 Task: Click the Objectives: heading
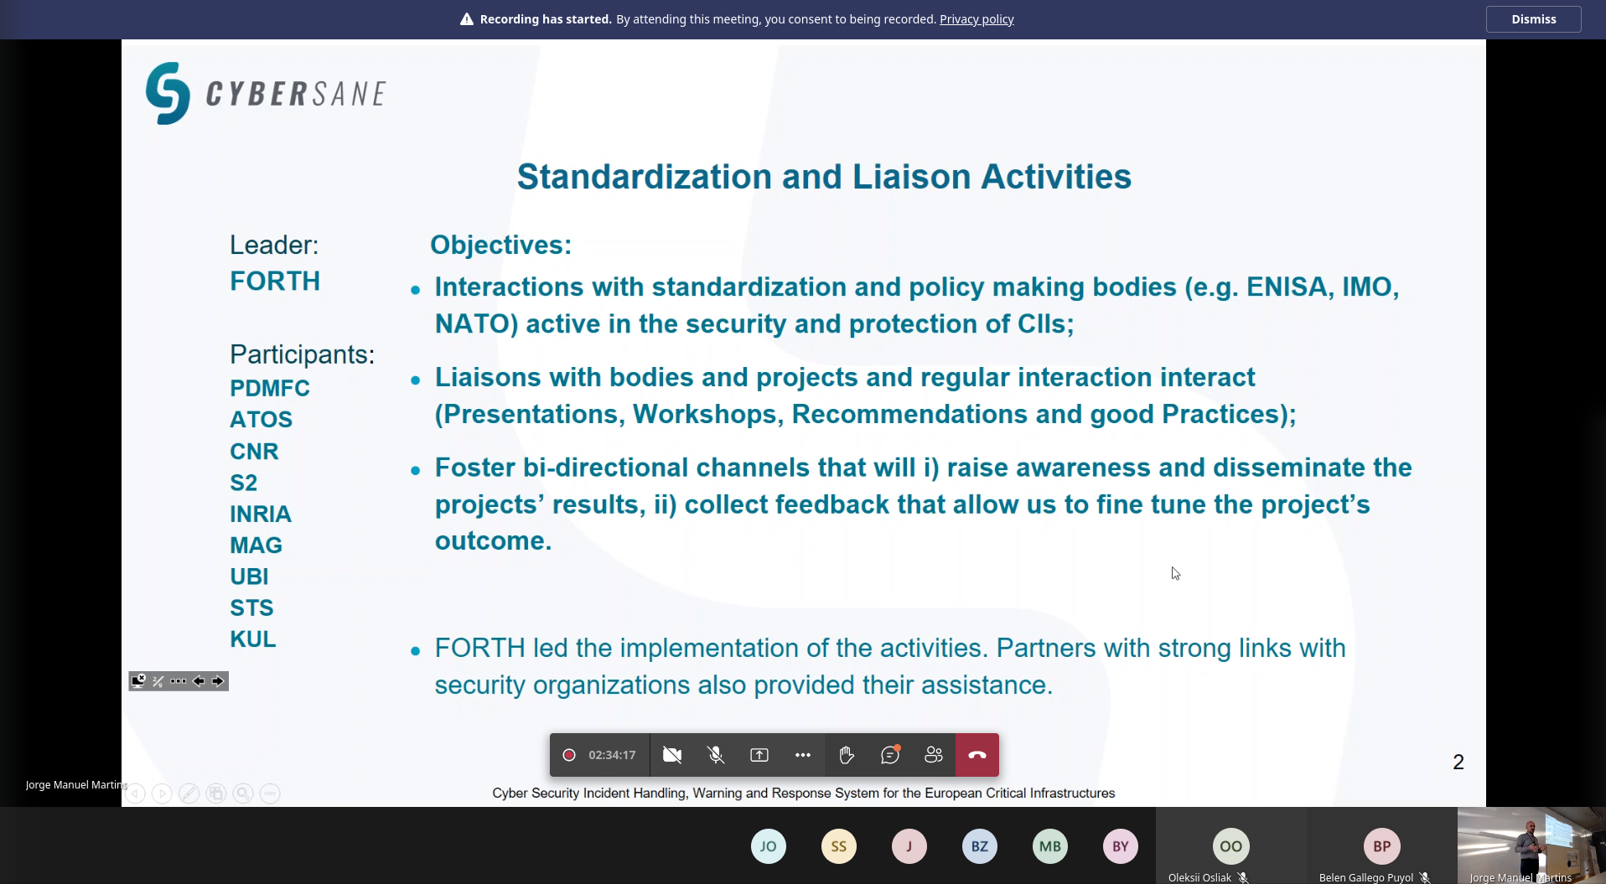[500, 245]
